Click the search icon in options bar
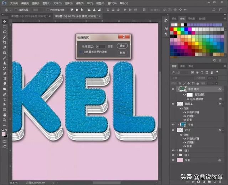 click(x=214, y=10)
